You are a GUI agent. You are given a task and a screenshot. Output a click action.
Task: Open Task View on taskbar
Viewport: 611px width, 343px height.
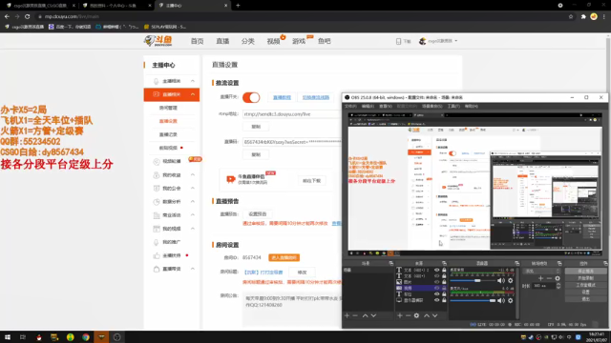(x=23, y=337)
